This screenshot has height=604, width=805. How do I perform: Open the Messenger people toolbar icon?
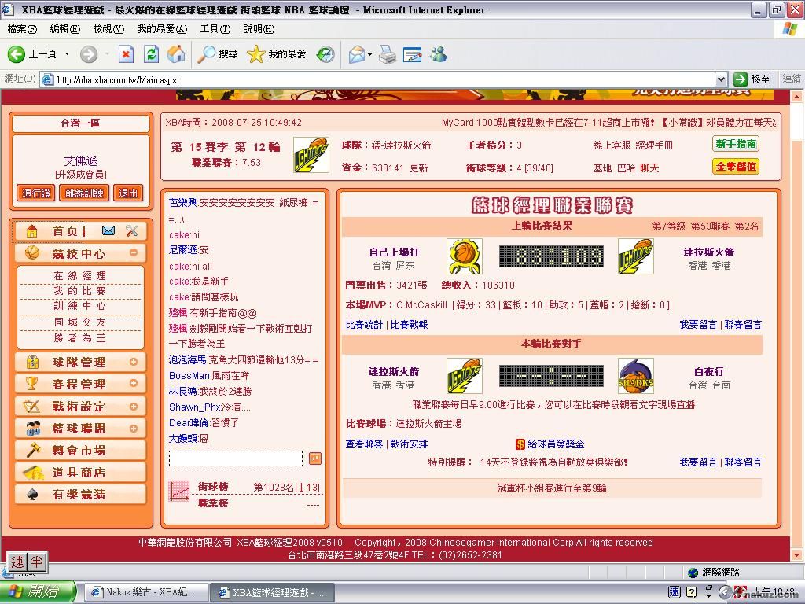[x=438, y=54]
